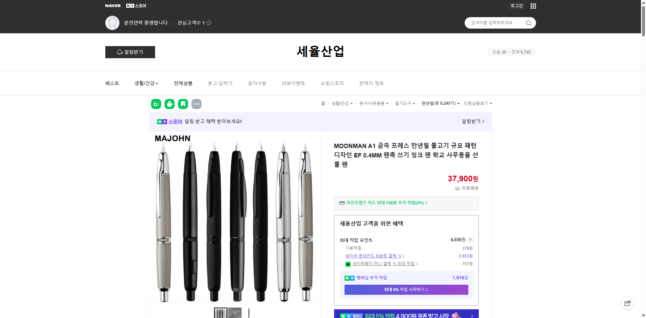Switch to the 전체상품 tab
Image resolution: width=646 pixels, height=318 pixels.
tap(183, 83)
